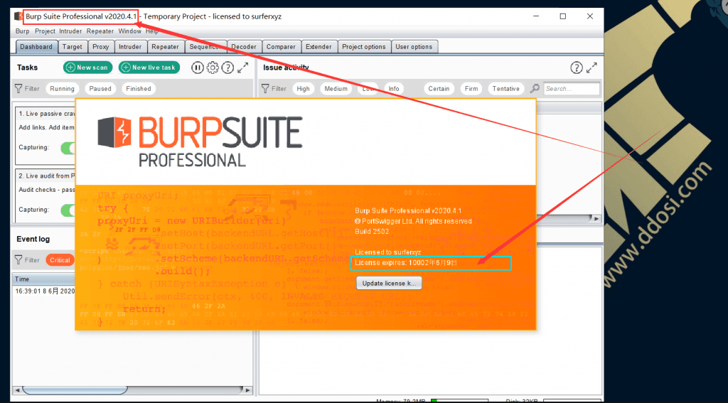Toggle the Running tasks filter
The image size is (728, 403).
click(63, 89)
